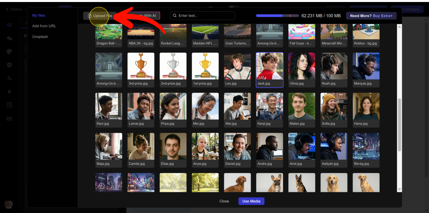Click the Upload File button
Screen dimensions: 429x213
100,16
